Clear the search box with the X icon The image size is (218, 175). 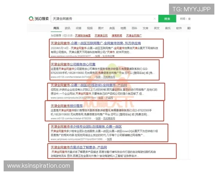click(155, 19)
